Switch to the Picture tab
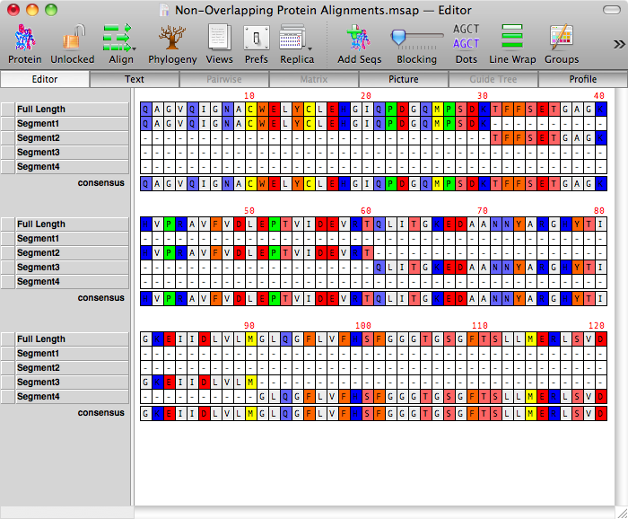This screenshot has height=519, width=628. 404,79
